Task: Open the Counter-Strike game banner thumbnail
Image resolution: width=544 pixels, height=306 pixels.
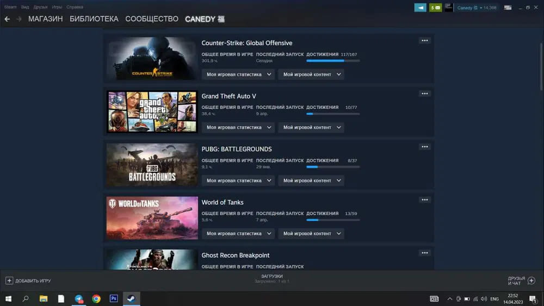Action: tap(152, 58)
